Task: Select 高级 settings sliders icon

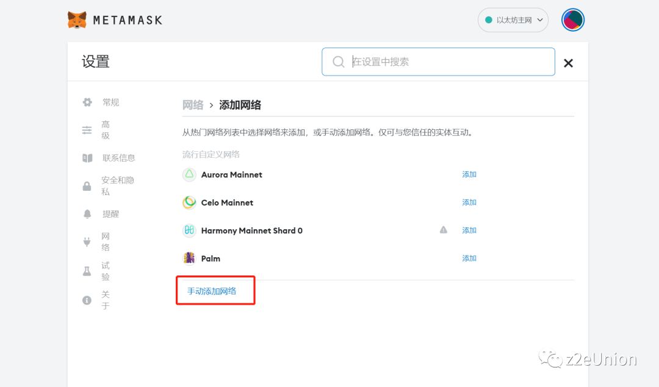Action: [x=86, y=130]
